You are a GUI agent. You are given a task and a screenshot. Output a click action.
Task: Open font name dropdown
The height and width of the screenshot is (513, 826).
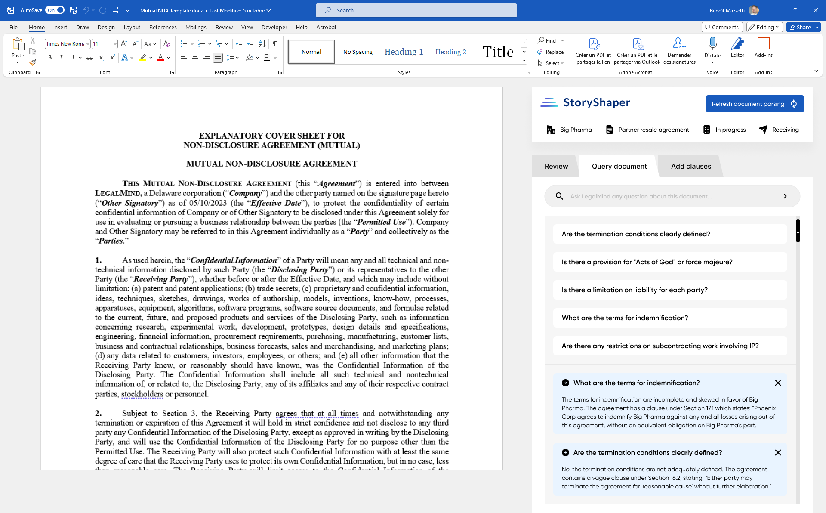tap(88, 44)
